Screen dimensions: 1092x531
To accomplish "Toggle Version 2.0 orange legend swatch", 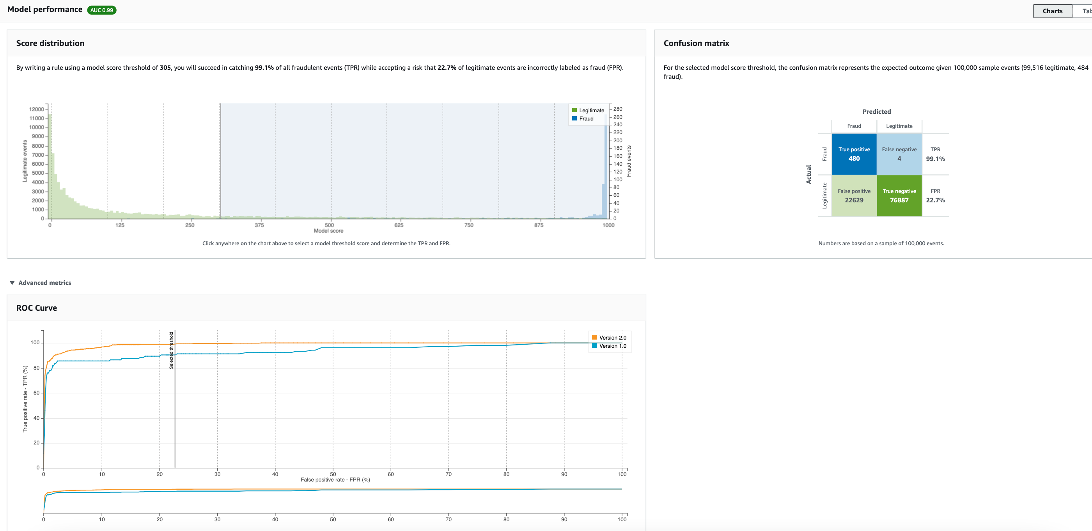I will (x=594, y=338).
